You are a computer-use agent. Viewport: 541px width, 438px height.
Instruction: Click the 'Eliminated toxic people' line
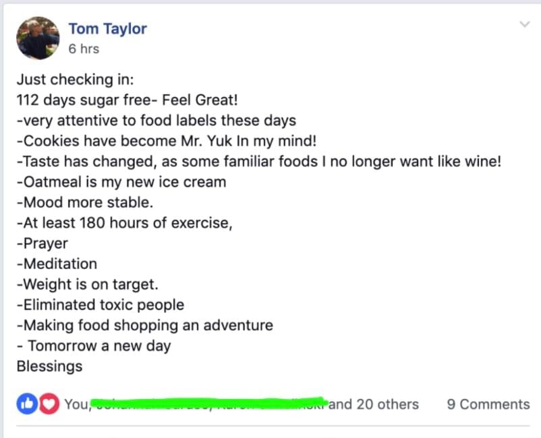click(x=101, y=305)
